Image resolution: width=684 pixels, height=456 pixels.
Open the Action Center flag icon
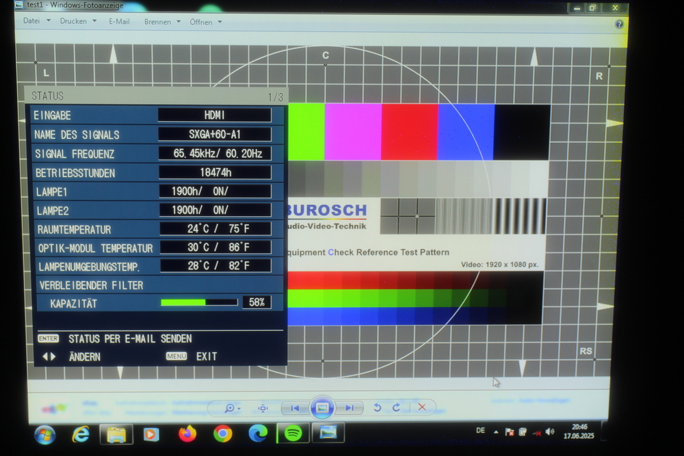pyautogui.click(x=509, y=432)
